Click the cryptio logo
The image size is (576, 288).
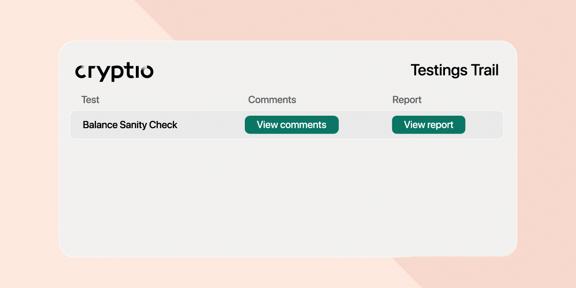(114, 72)
